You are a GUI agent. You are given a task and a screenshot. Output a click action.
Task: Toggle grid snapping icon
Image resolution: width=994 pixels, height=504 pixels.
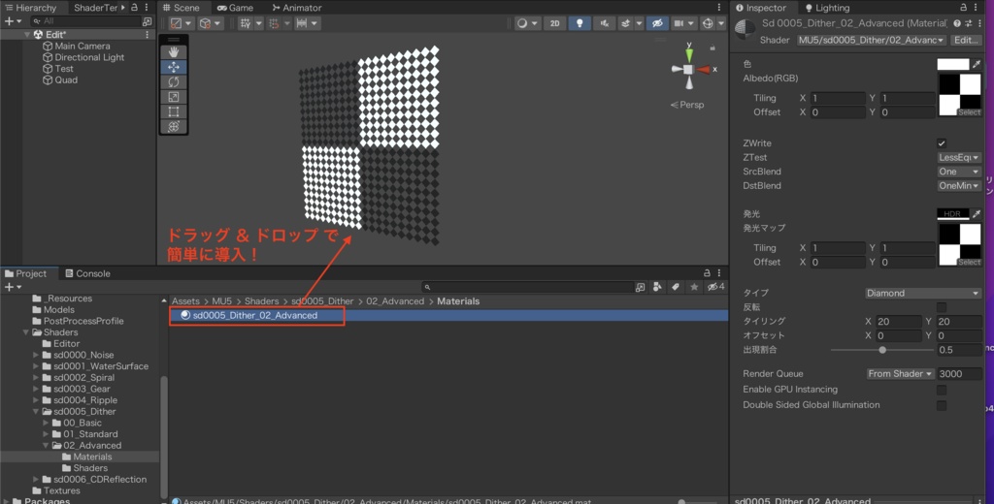point(246,23)
